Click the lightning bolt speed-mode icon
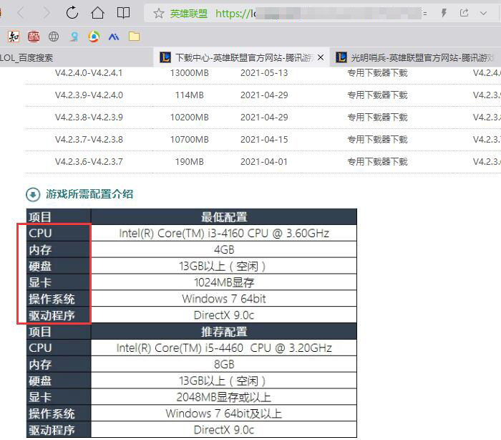This screenshot has width=501, height=440. (444, 13)
